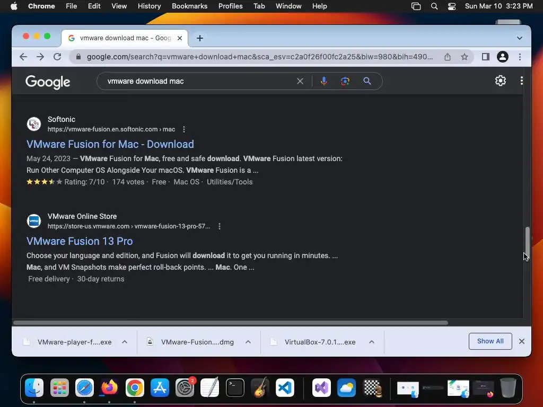
Task: Open the Apple menu
Action: coord(14,6)
